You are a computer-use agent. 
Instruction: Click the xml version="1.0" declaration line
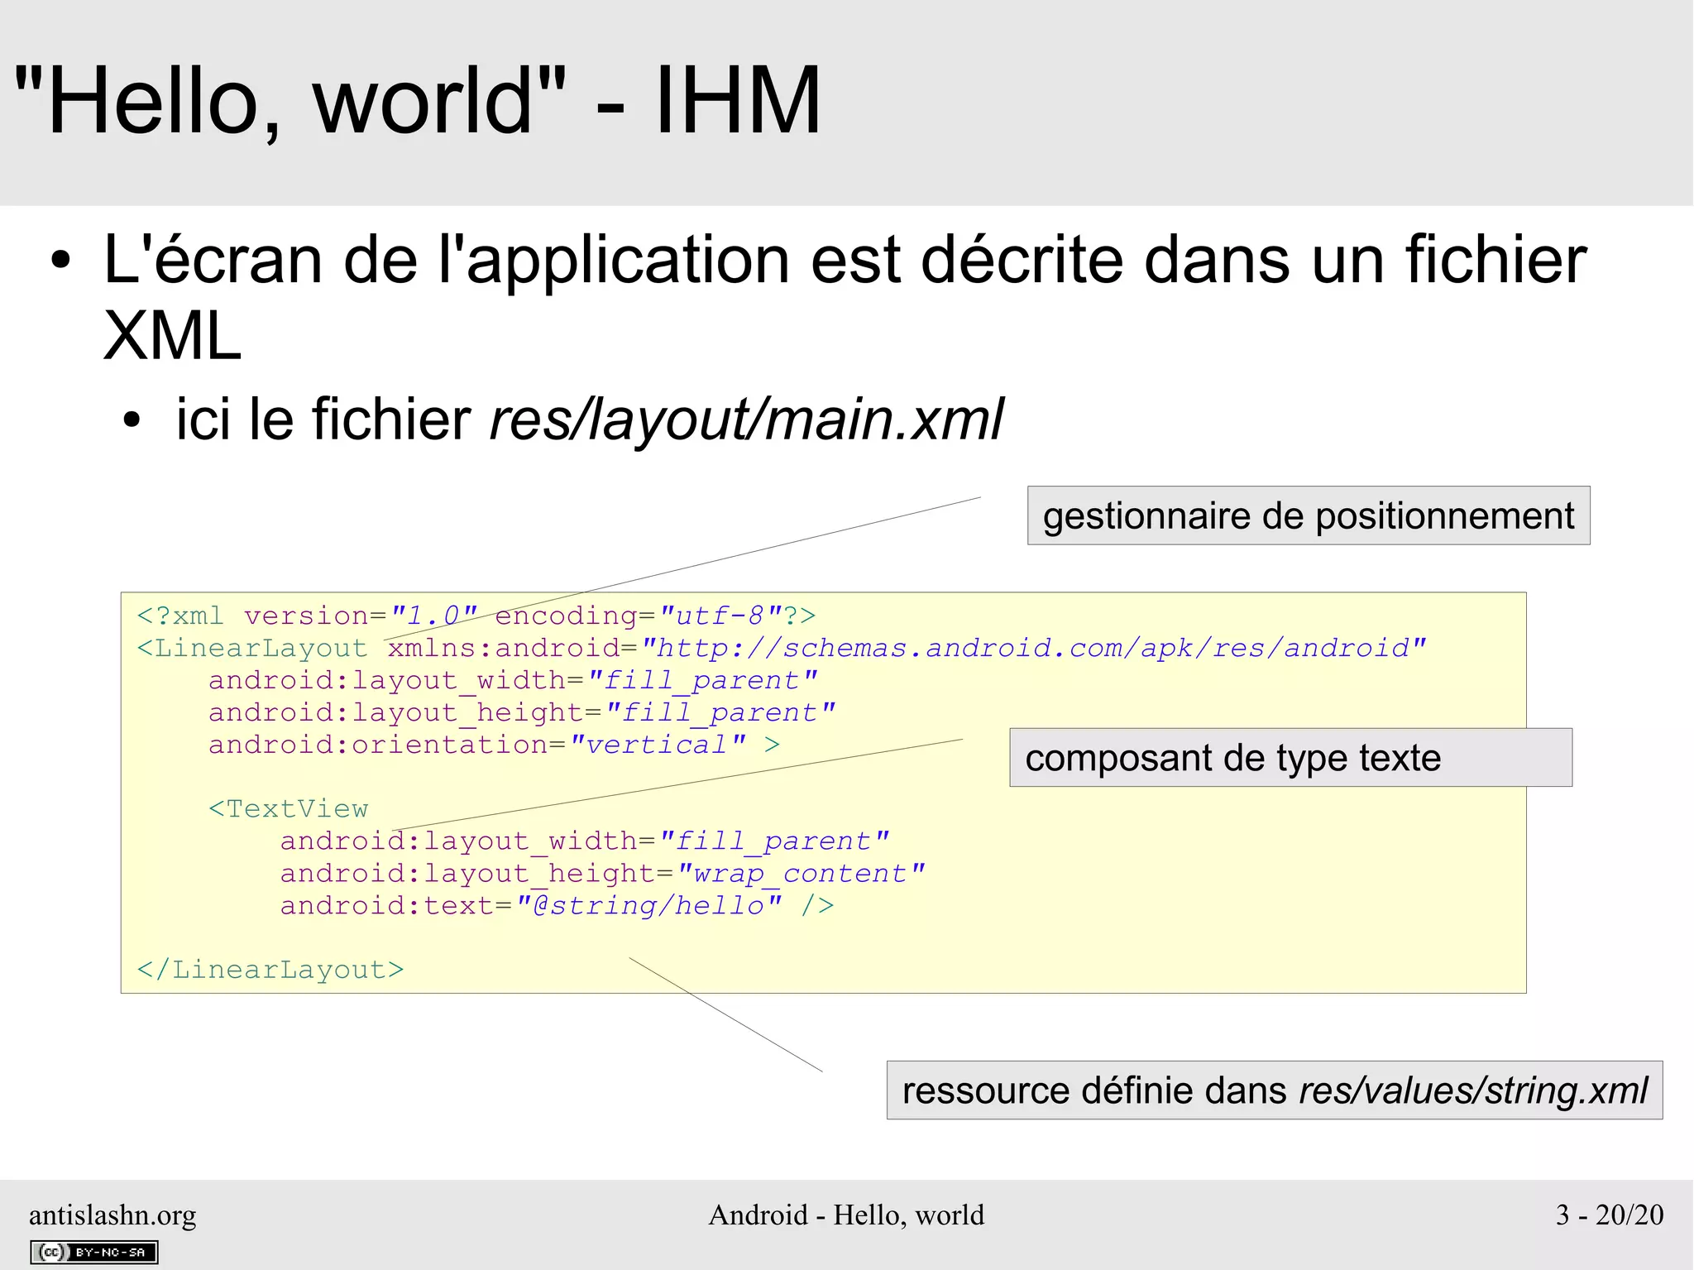coord(476,616)
